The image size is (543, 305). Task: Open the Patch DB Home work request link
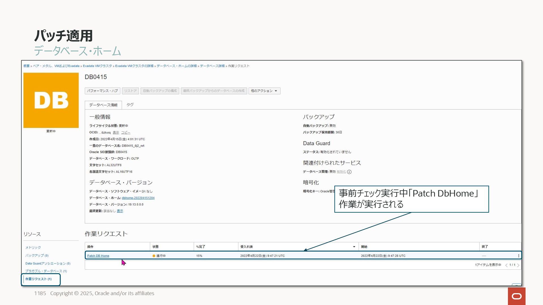coord(98,256)
